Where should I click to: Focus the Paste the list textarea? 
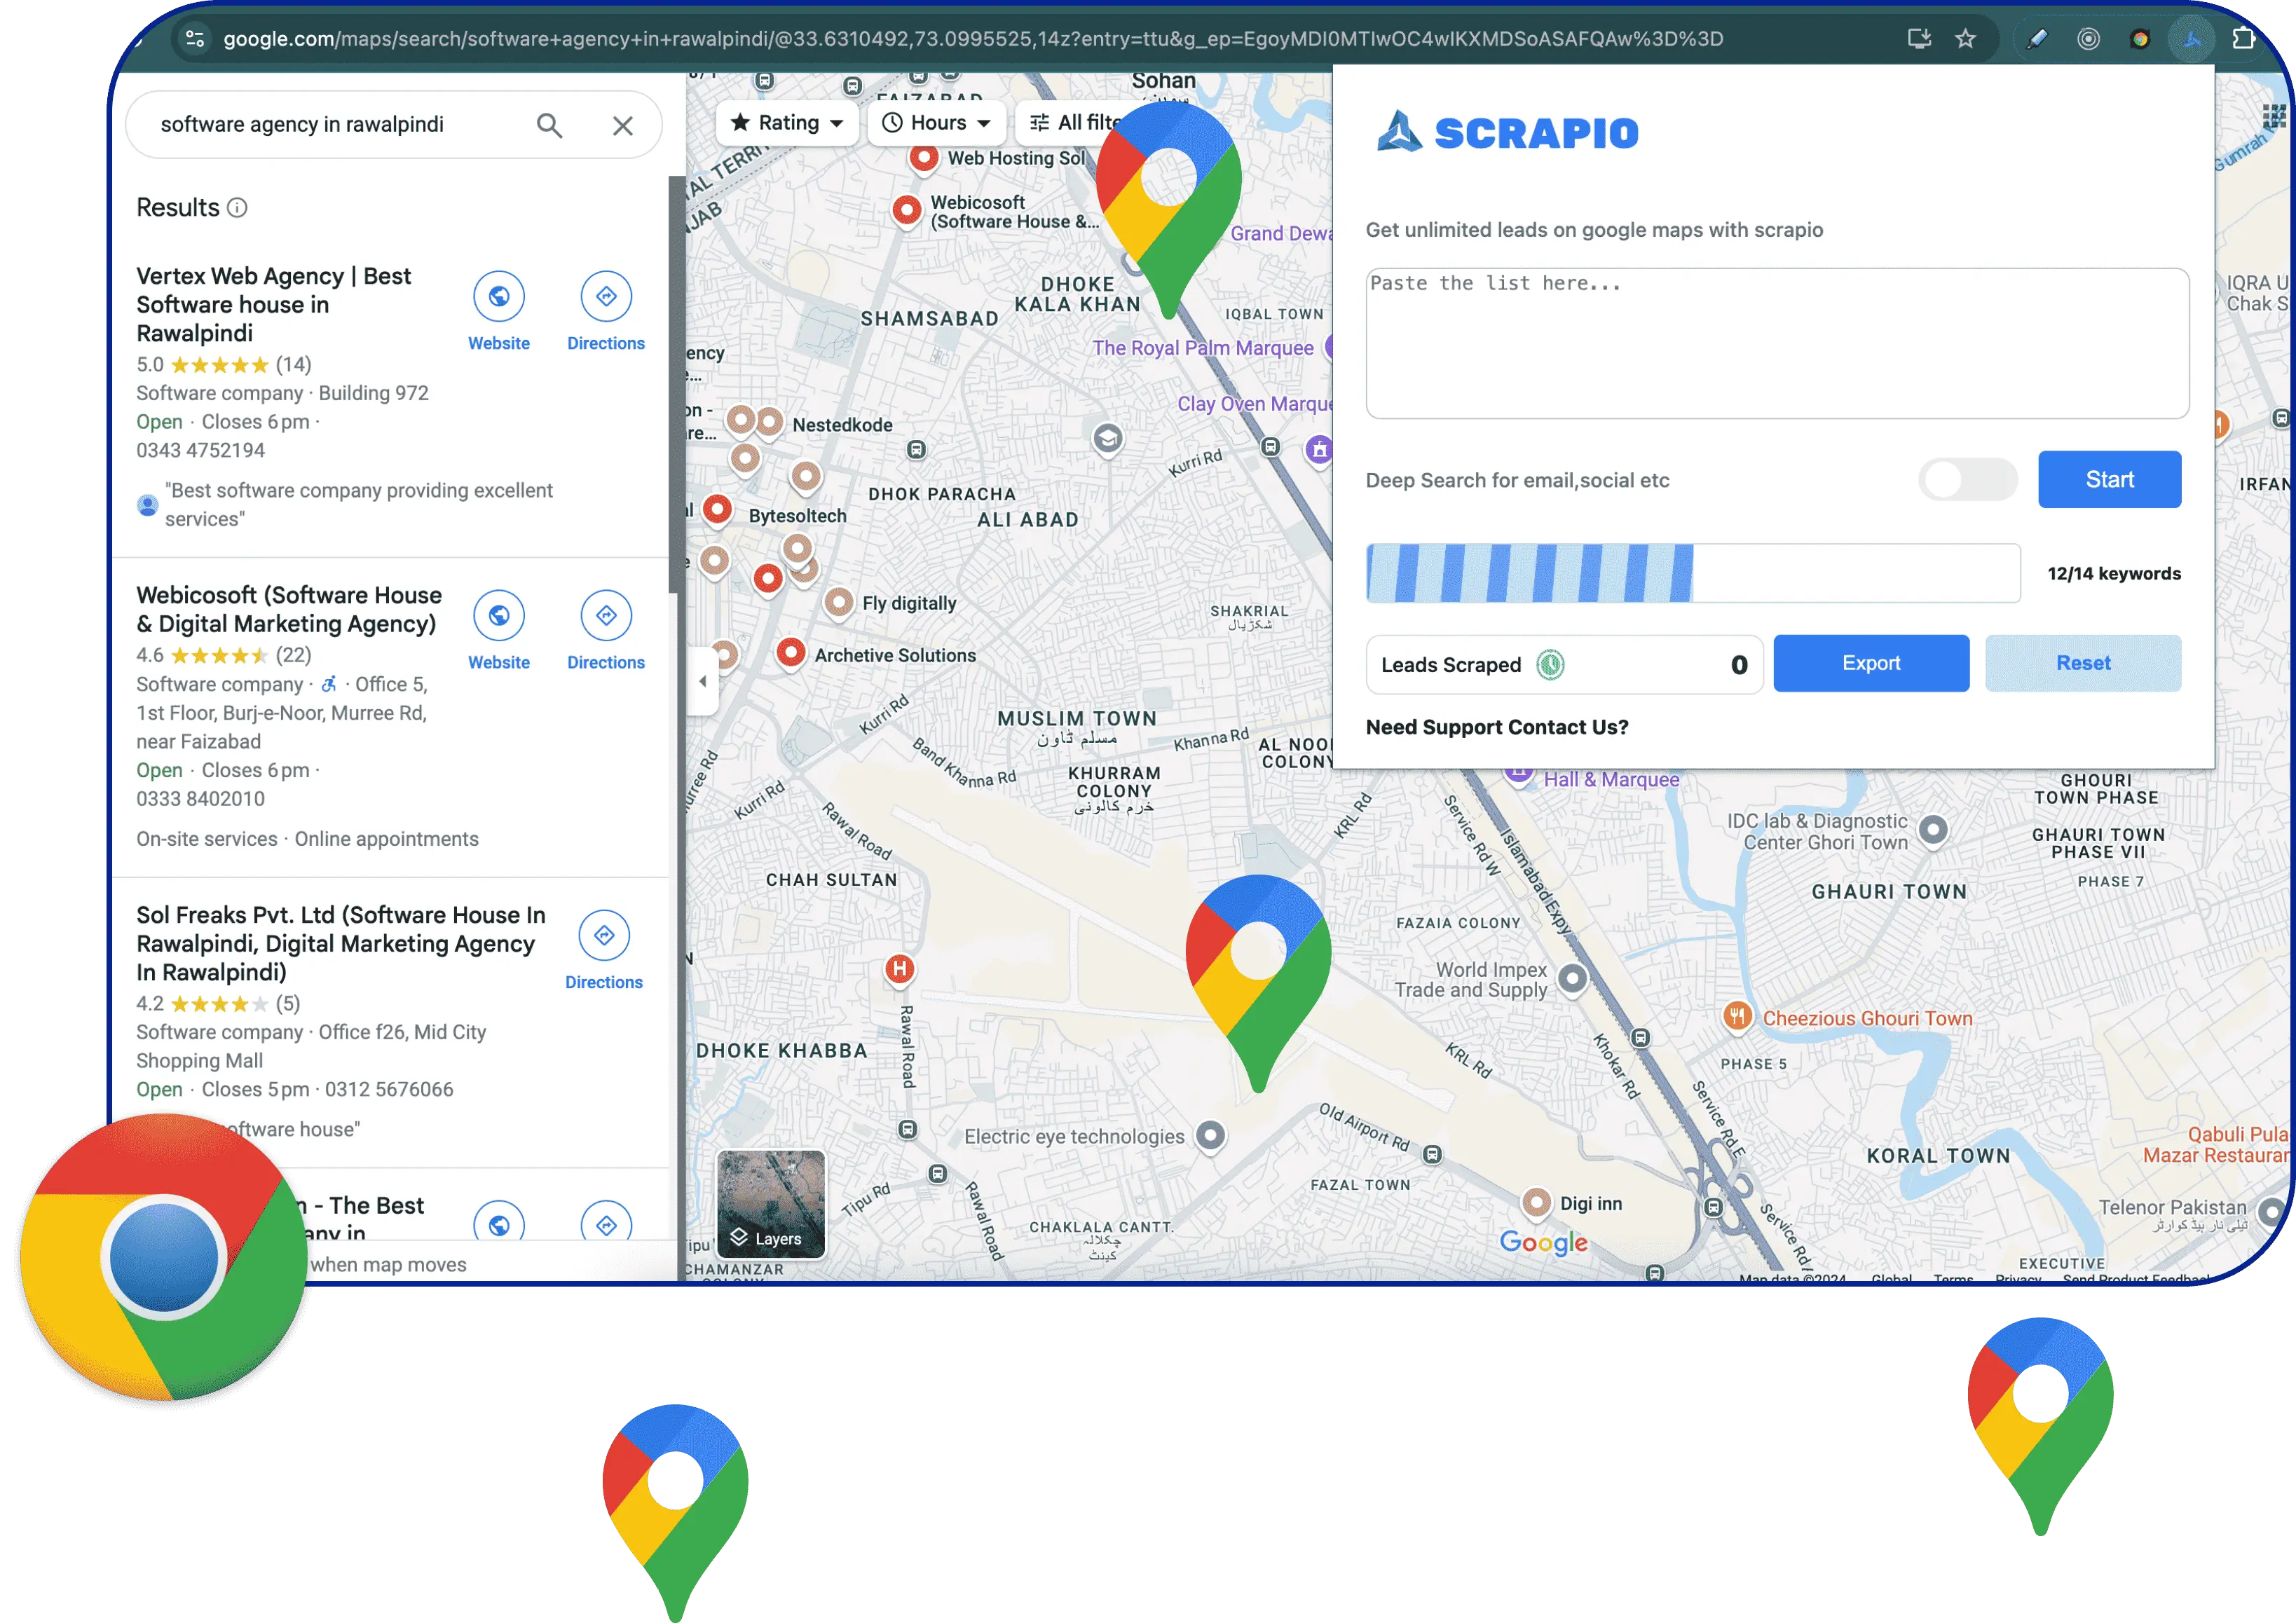click(x=1777, y=343)
